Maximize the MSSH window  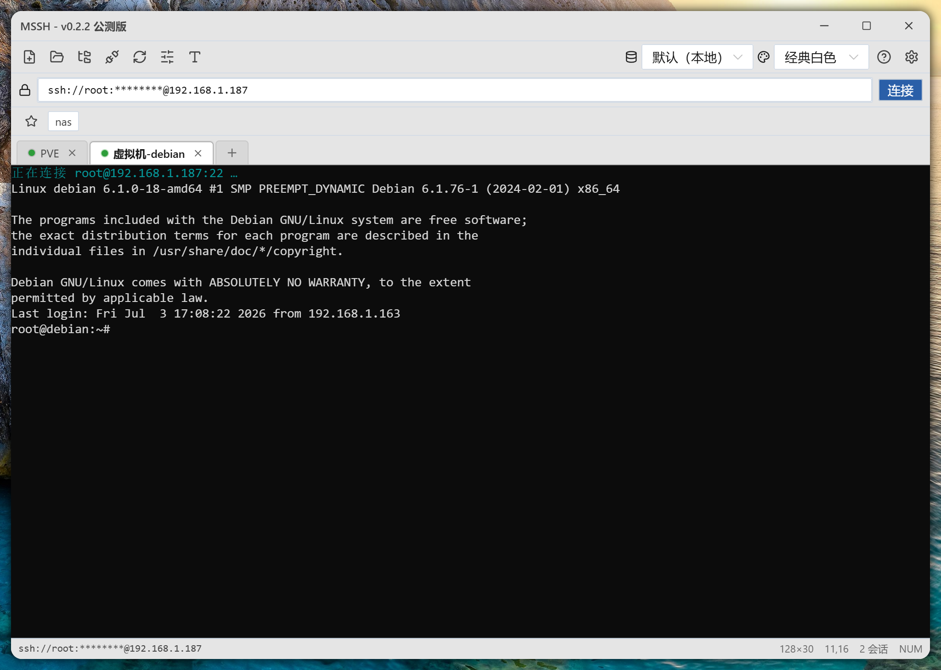pos(867,26)
